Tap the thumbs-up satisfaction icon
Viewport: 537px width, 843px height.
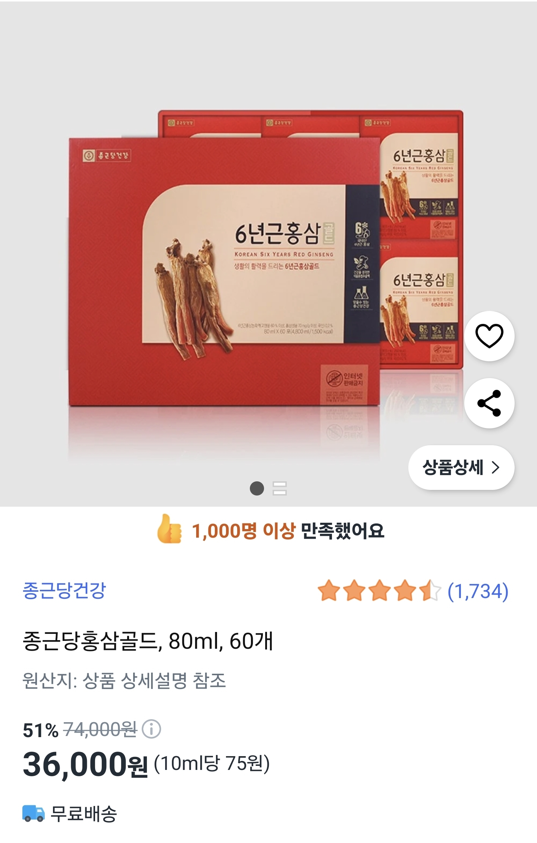click(170, 529)
